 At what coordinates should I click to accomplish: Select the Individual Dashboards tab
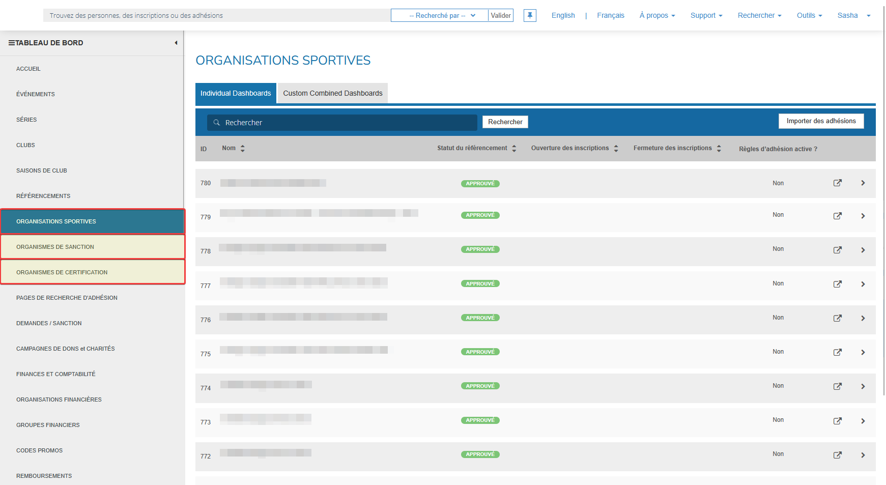236,93
